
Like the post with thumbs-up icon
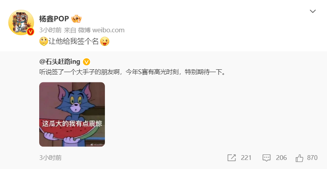[x=299, y=158]
